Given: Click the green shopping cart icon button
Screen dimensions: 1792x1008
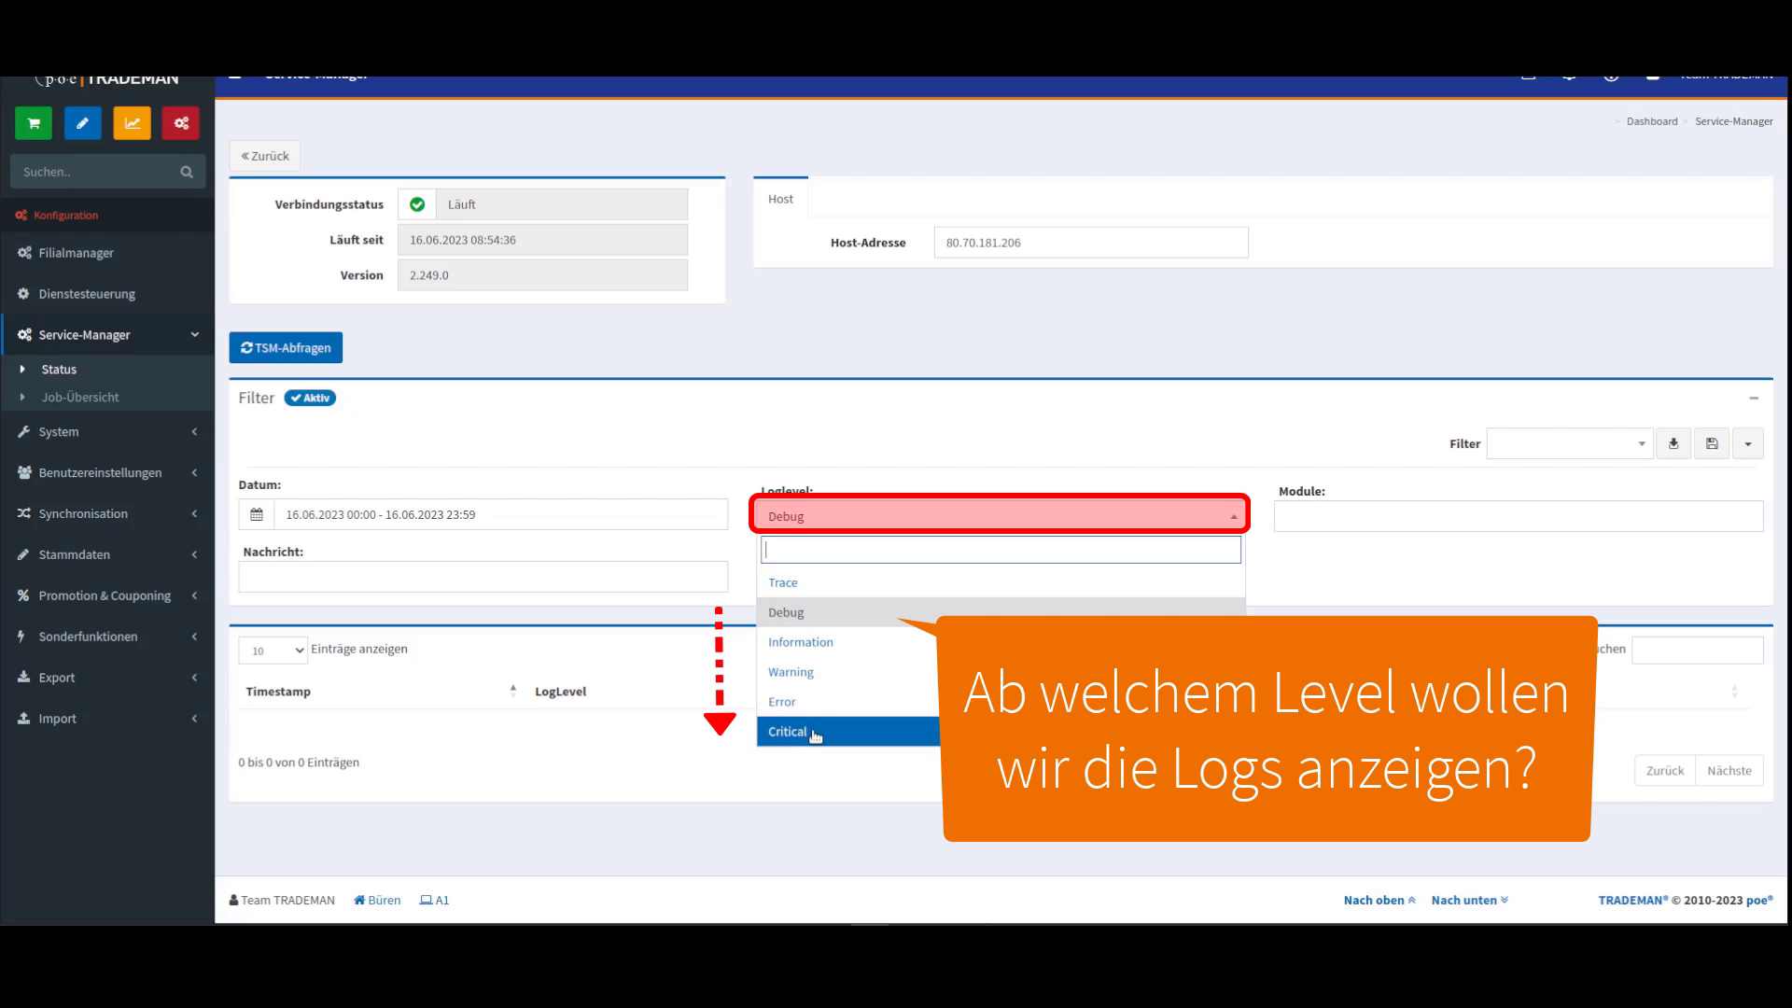Looking at the screenshot, I should (x=34, y=123).
